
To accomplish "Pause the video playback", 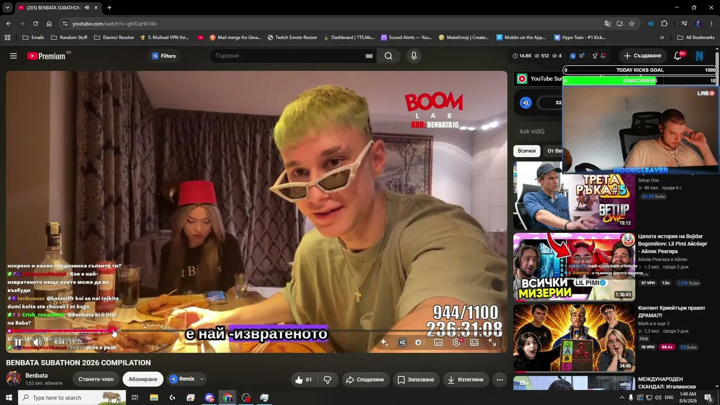I will click(x=18, y=342).
